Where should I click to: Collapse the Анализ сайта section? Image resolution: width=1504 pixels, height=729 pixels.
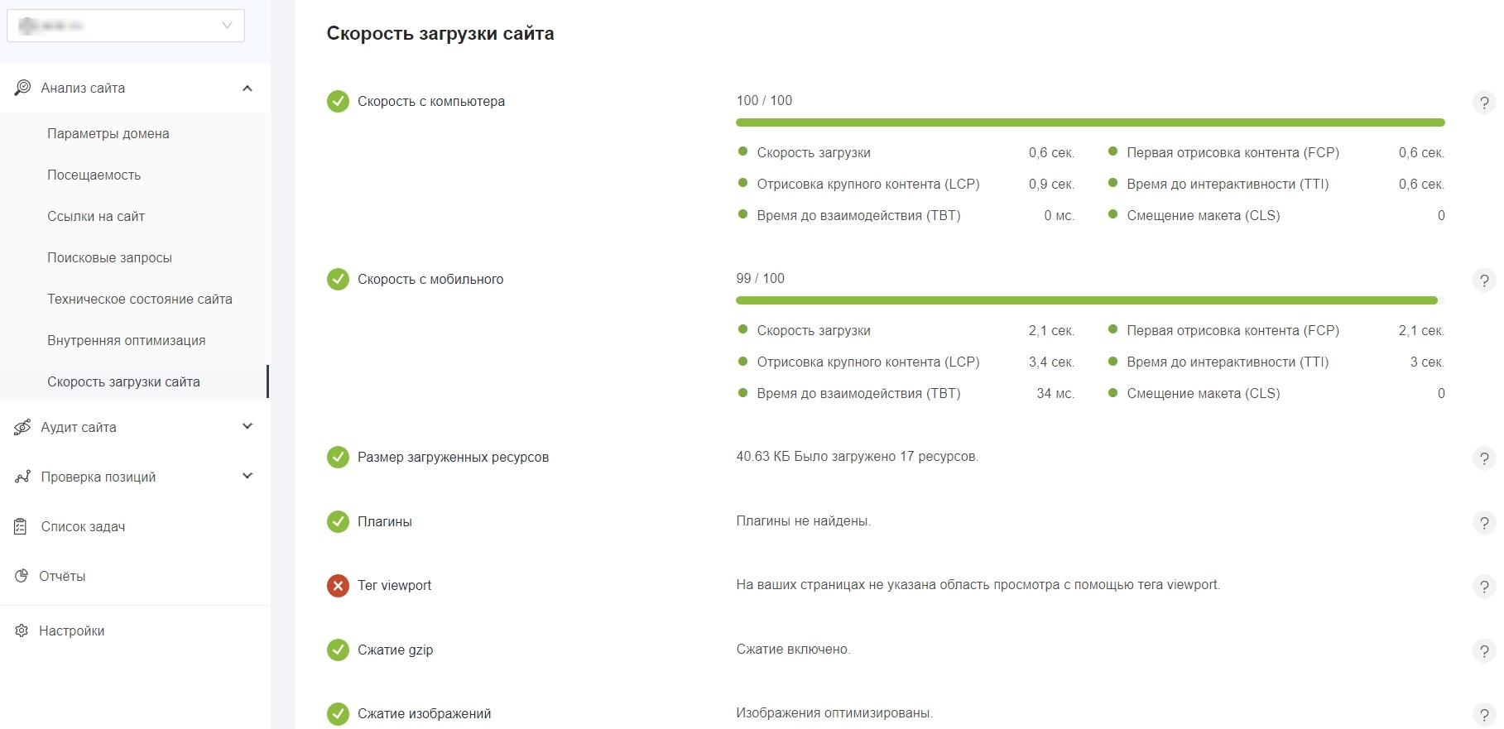pyautogui.click(x=247, y=89)
